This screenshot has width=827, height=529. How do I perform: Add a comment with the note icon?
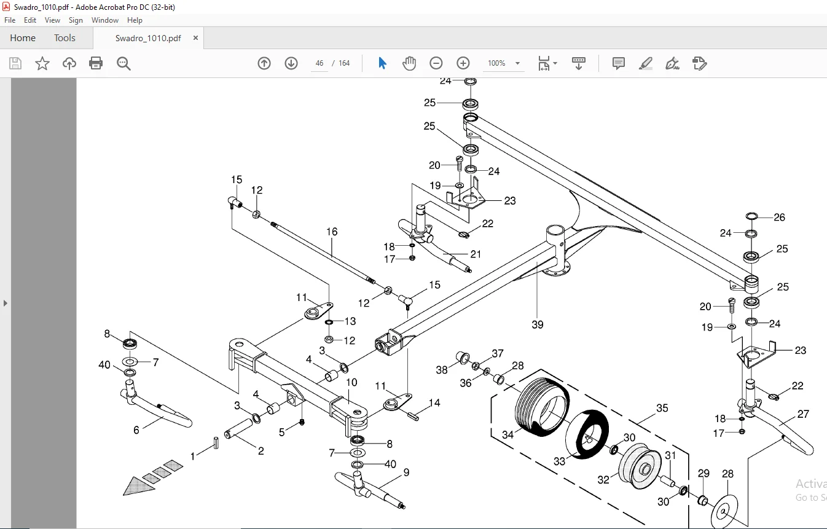tap(619, 63)
